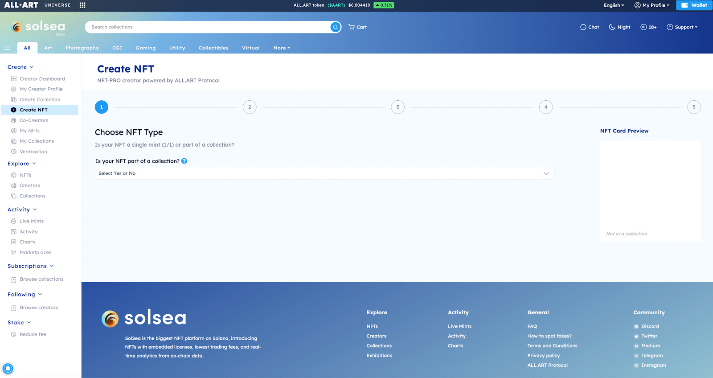Open Live Mints in the sidebar
The width and height of the screenshot is (713, 378).
[27, 221]
